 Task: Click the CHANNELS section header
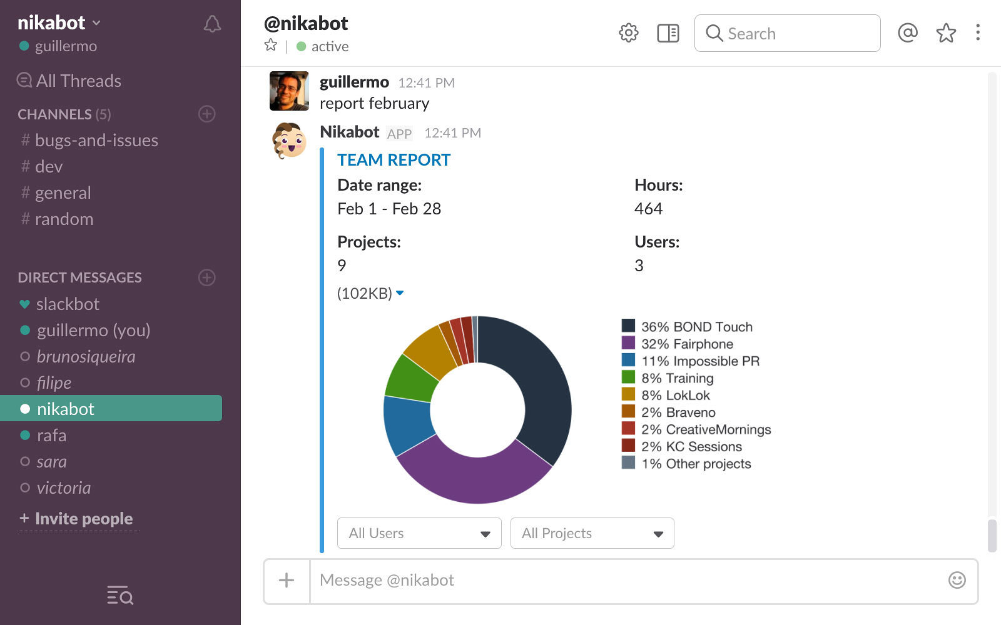tap(64, 114)
